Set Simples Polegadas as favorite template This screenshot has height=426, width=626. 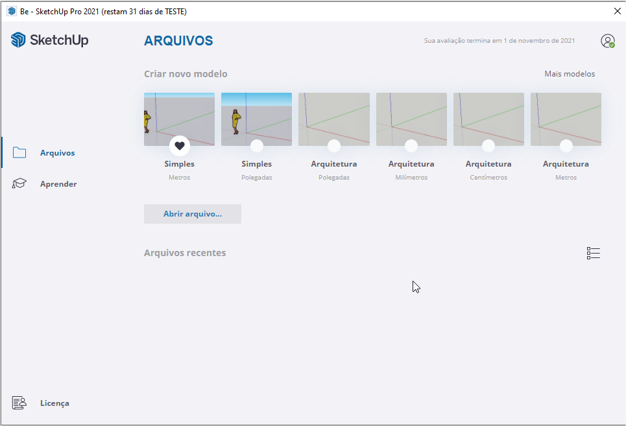tap(257, 146)
